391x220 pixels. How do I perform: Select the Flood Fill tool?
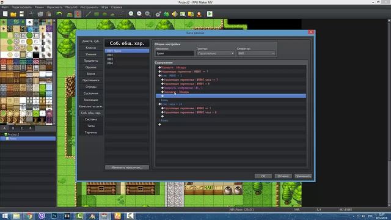click(x=112, y=14)
